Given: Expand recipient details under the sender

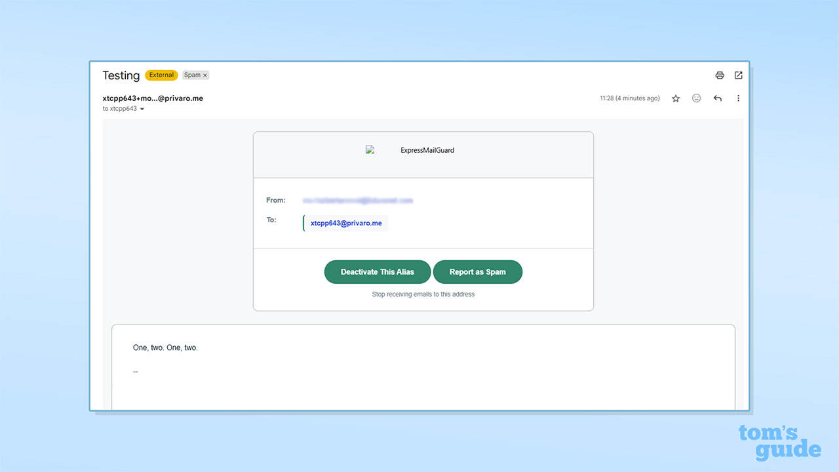Looking at the screenshot, I should [143, 109].
